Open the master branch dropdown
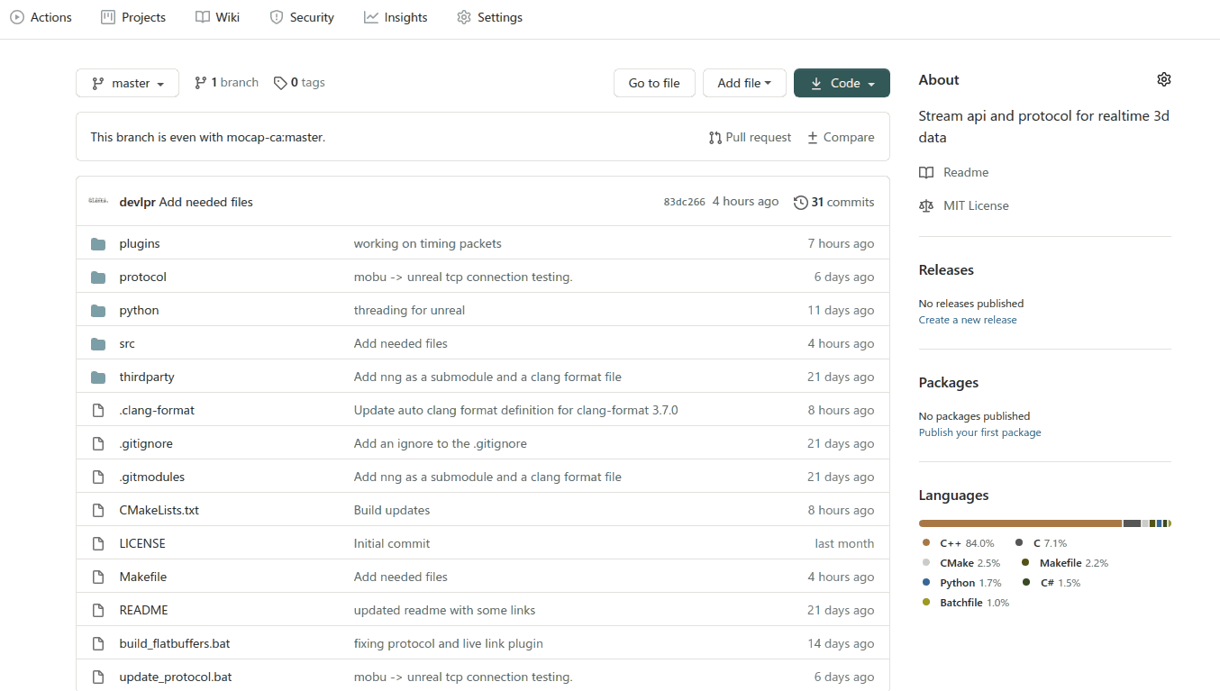This screenshot has height=691, width=1220. [127, 83]
